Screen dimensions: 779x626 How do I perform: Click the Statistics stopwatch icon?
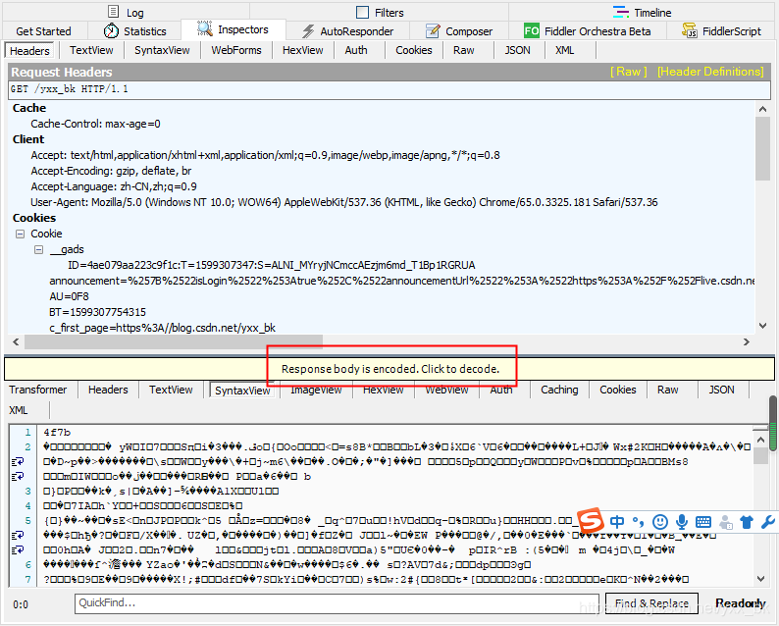(111, 30)
